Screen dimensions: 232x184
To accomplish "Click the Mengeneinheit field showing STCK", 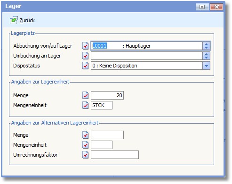I will (102, 105).
